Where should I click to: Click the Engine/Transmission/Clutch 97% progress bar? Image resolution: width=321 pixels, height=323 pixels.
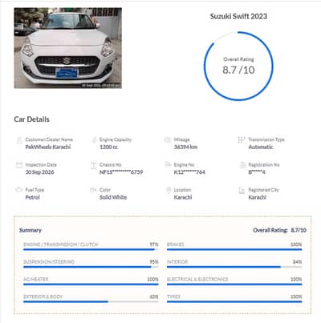click(x=91, y=249)
